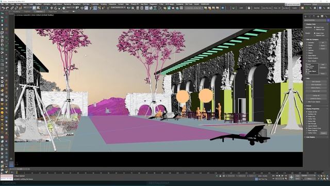Enable the Hide Frozen Objects checkbox
Image resolution: width=330 pixels, height=186 pixels.
pyautogui.click(x=307, y=102)
